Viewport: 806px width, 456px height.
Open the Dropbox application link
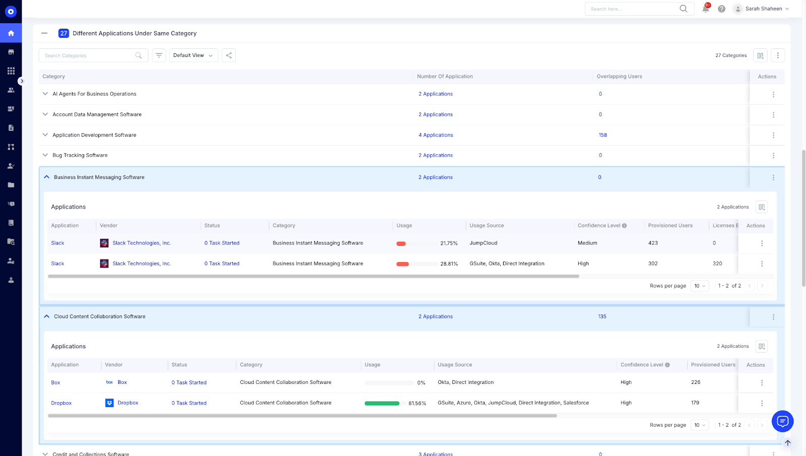61,403
